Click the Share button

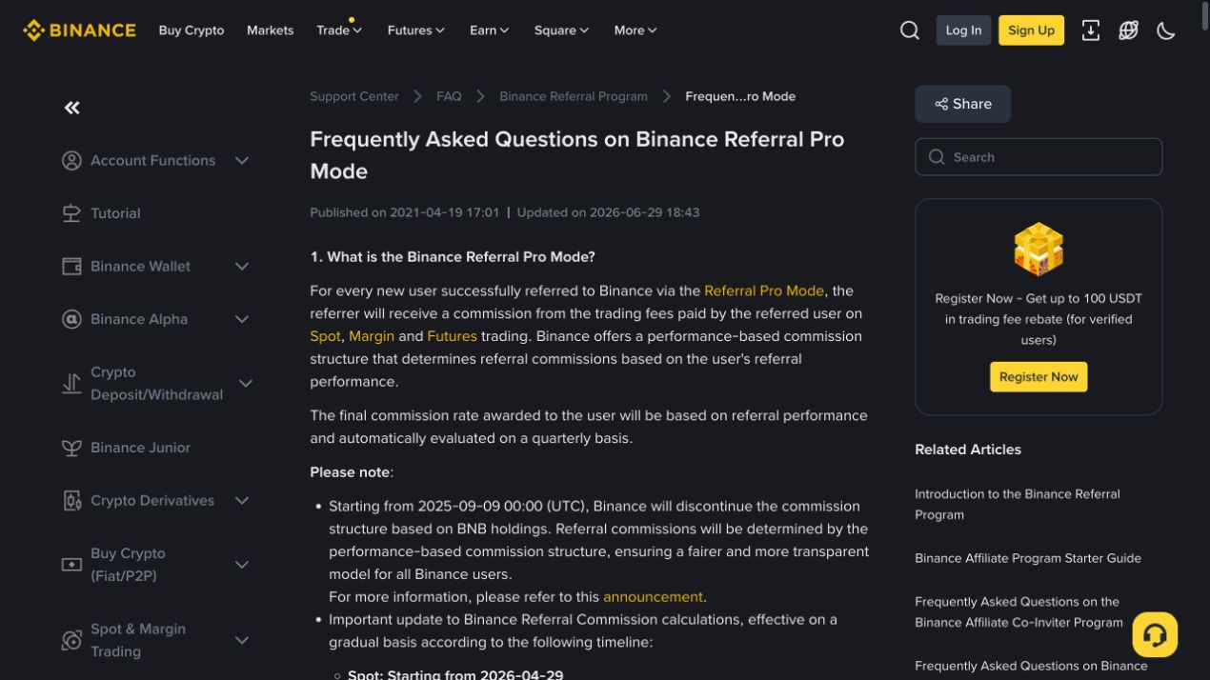(962, 104)
